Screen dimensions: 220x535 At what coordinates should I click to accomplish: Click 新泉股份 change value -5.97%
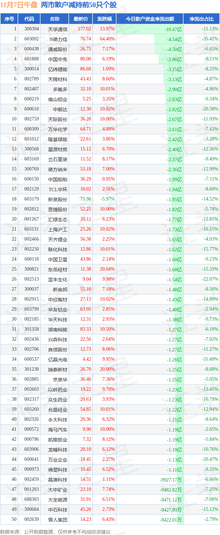108,199
